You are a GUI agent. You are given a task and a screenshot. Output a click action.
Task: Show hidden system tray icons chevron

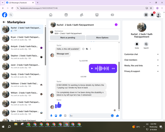pos(144,127)
